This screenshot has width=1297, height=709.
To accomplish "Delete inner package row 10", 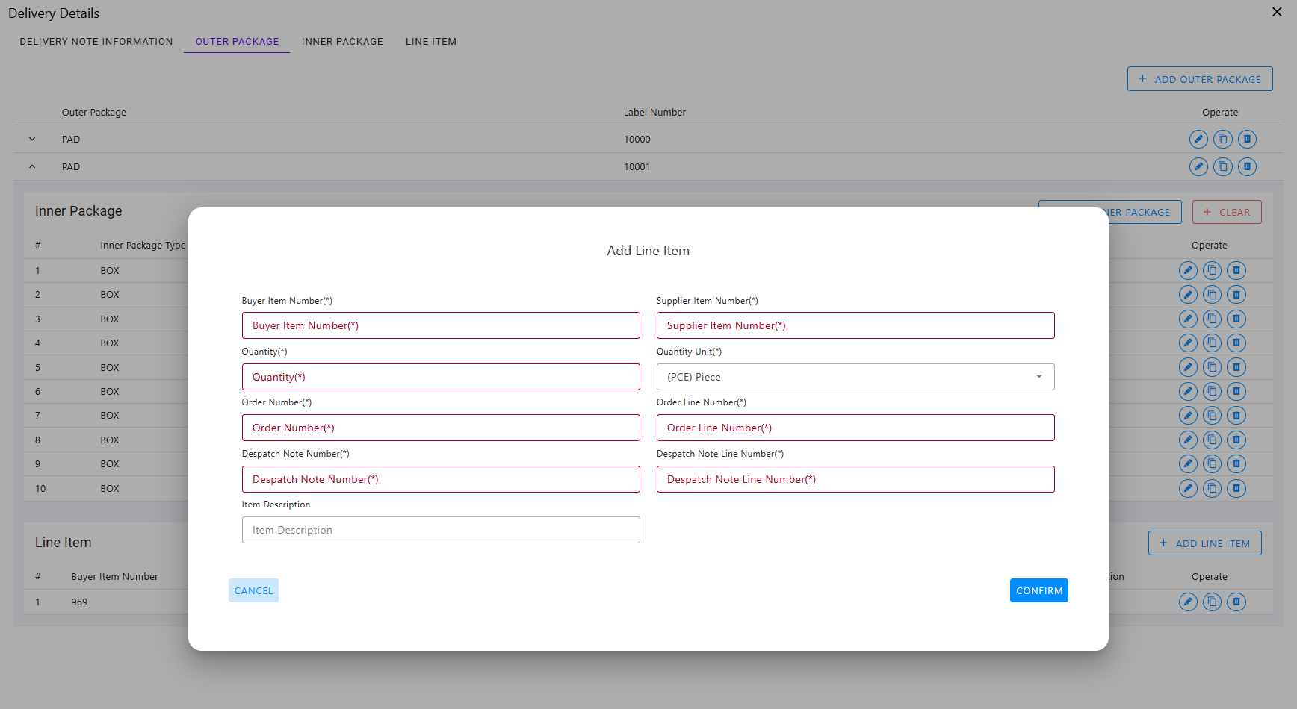I will coord(1236,488).
